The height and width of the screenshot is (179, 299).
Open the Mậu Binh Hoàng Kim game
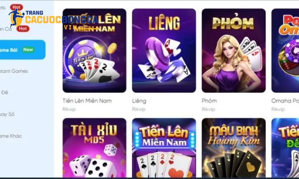click(234, 148)
